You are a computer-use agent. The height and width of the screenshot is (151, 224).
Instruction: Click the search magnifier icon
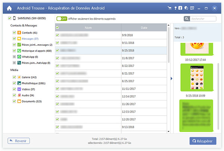(x=187, y=19)
